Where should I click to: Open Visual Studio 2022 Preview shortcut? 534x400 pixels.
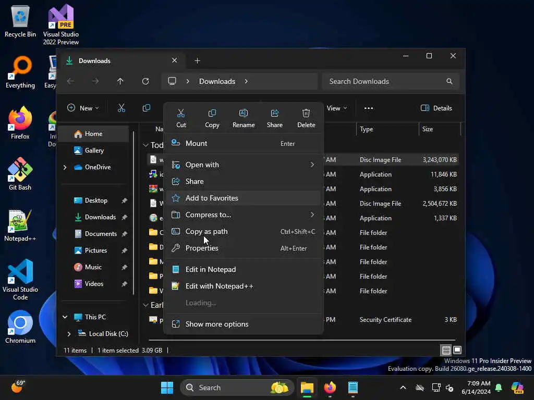tap(61, 25)
